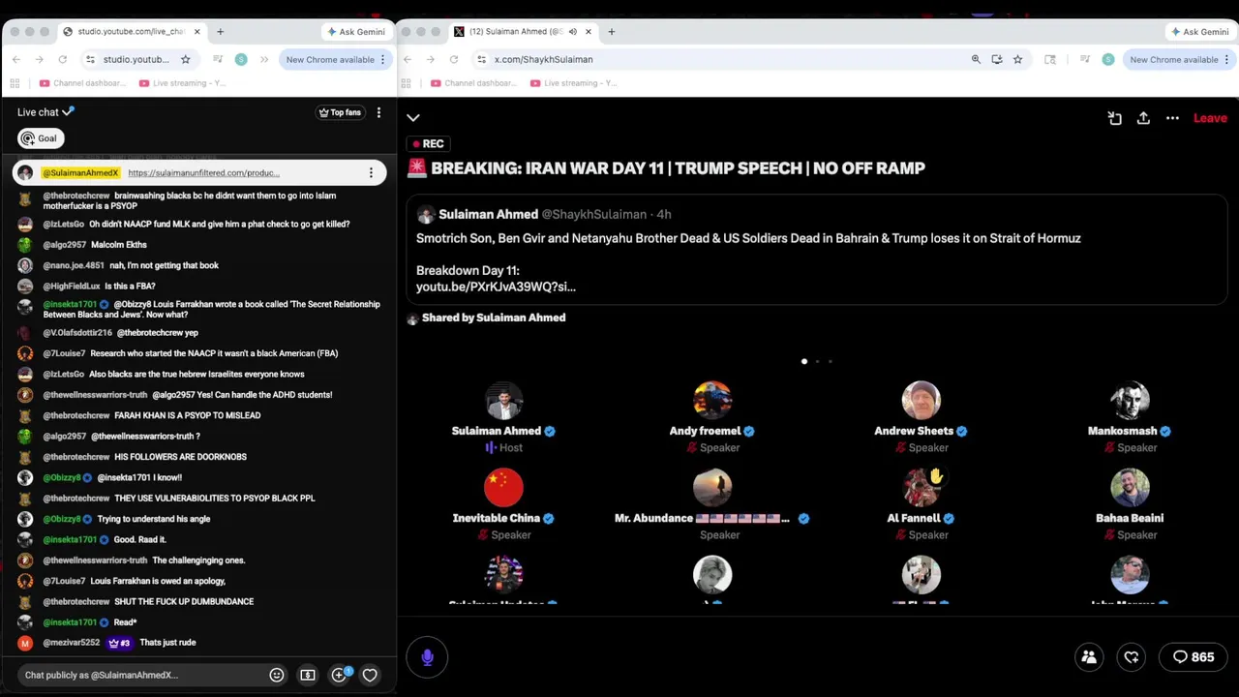
Task: Open live chat three-dot options menu
Action: pyautogui.click(x=378, y=112)
